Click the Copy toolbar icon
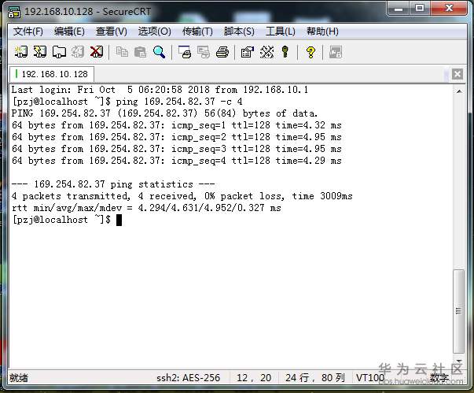The width and height of the screenshot is (474, 393). (122, 52)
